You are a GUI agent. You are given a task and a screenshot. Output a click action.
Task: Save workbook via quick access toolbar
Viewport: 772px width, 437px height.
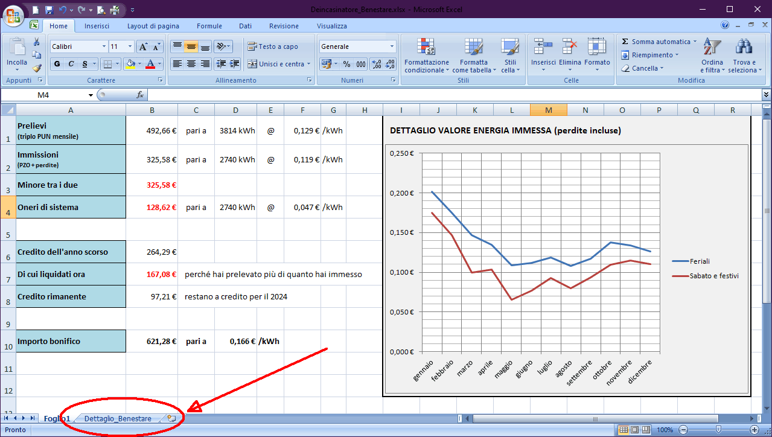[x=49, y=10]
